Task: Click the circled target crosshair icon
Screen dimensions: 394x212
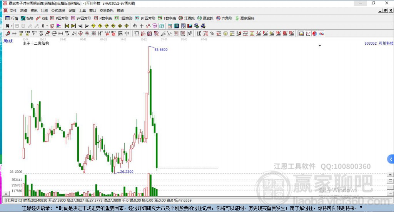Action: point(80,34)
